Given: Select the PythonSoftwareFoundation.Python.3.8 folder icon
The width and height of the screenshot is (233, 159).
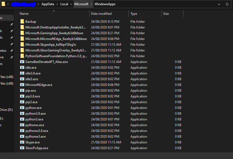Looking at the screenshot, I should [22, 56].
